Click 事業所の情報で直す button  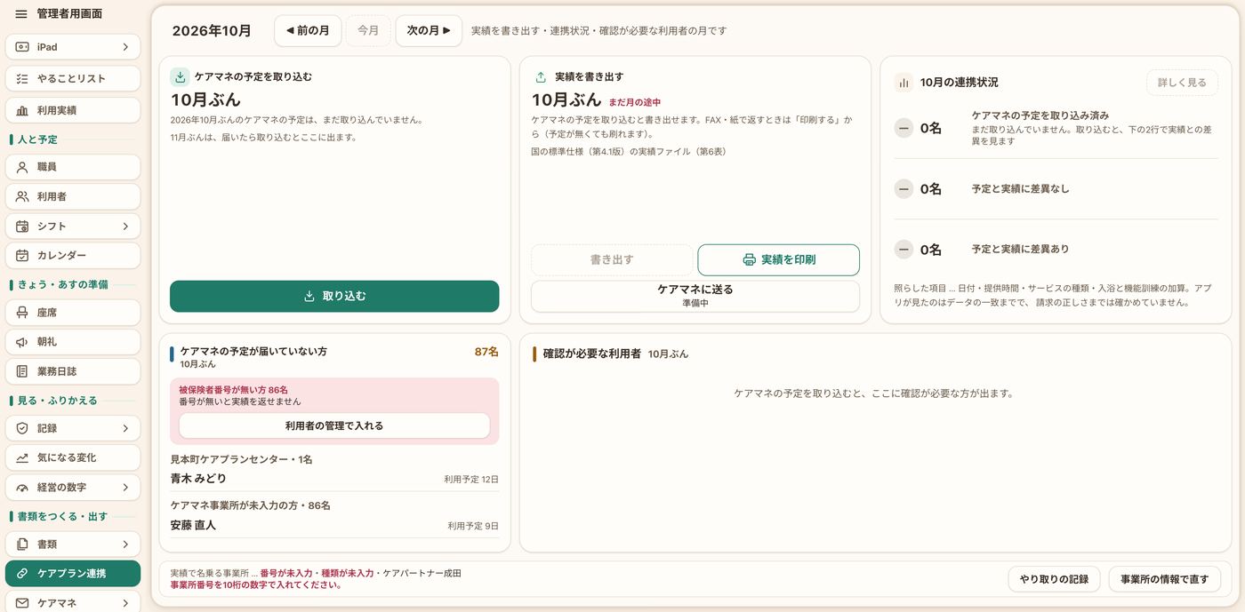pos(1164,579)
